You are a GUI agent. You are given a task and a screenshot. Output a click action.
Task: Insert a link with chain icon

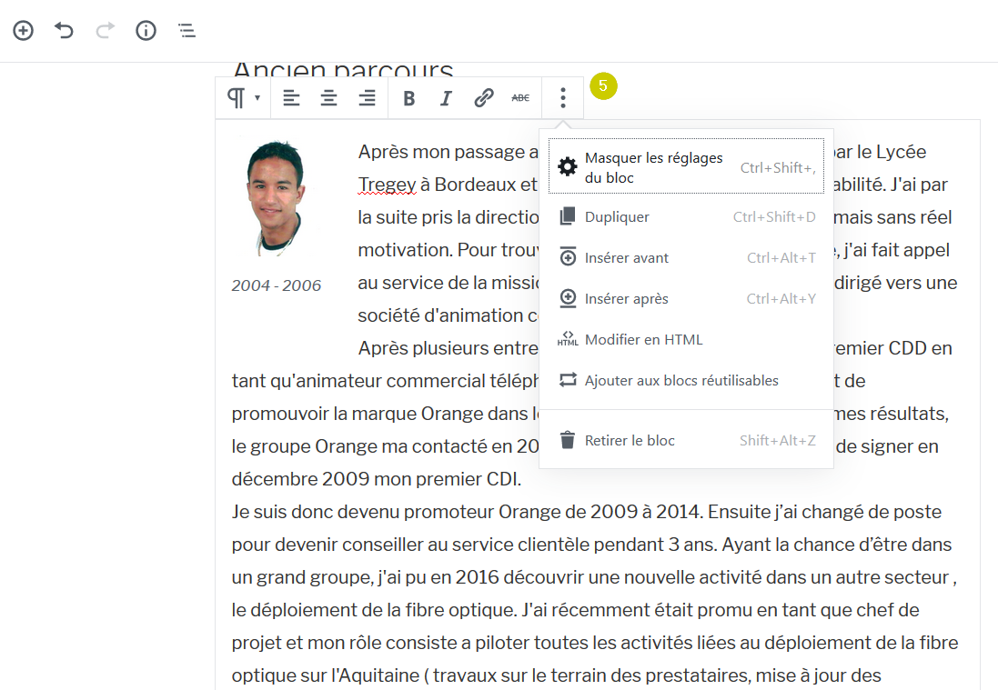(x=484, y=98)
